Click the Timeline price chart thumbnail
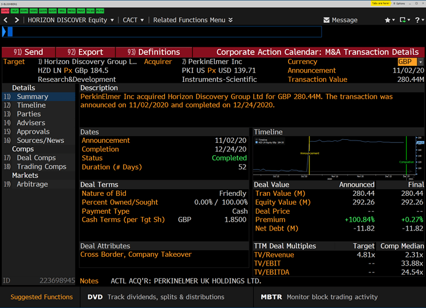 coord(338,158)
